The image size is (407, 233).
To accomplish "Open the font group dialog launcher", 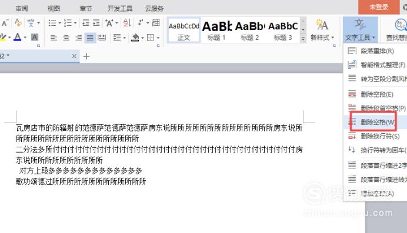I will coord(38,46).
